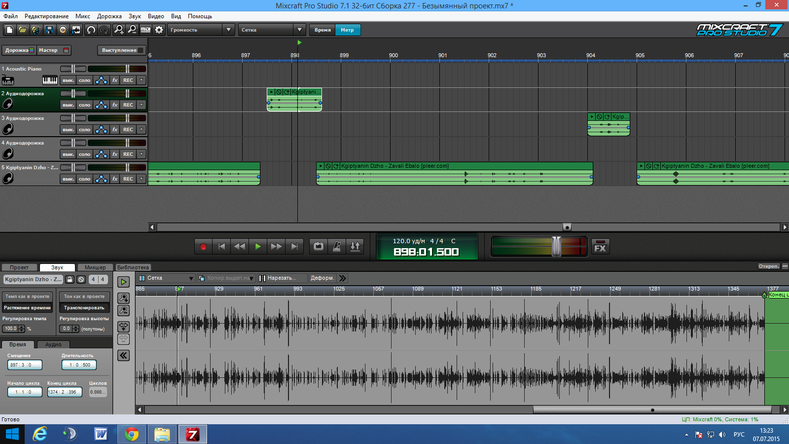Expand track 5 REC dropdown arrow
This screenshot has height=444, width=789.
[142, 179]
